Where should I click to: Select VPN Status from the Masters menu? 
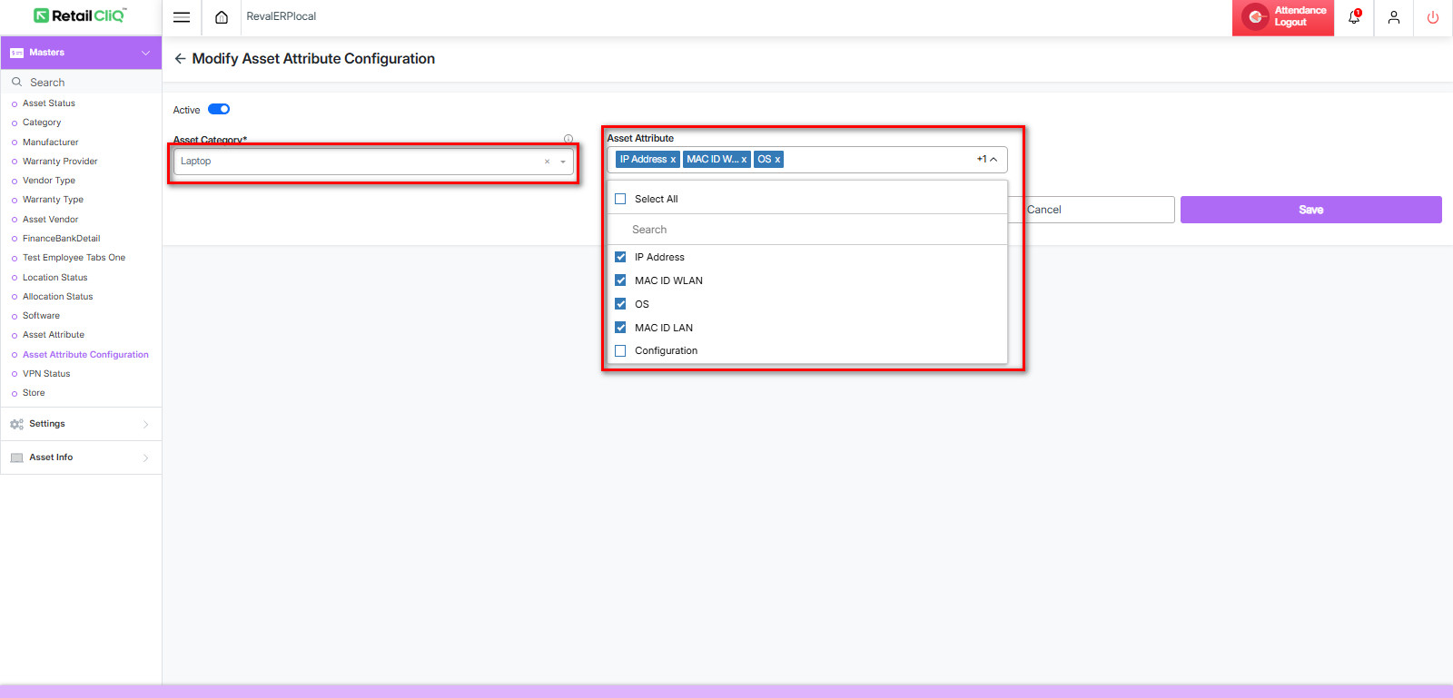(46, 374)
